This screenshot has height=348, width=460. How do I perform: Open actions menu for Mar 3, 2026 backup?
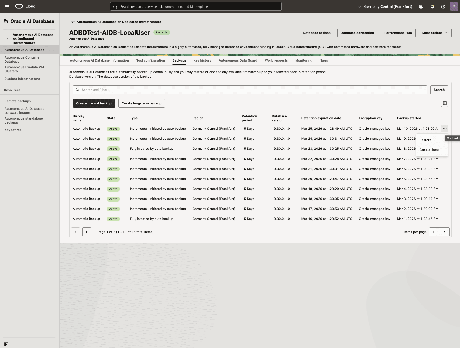[445, 199]
